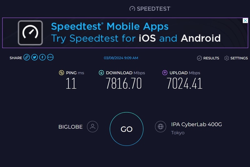The height and width of the screenshot is (167, 250).
Task: Click the Settings gear icon
Action: click(x=227, y=58)
